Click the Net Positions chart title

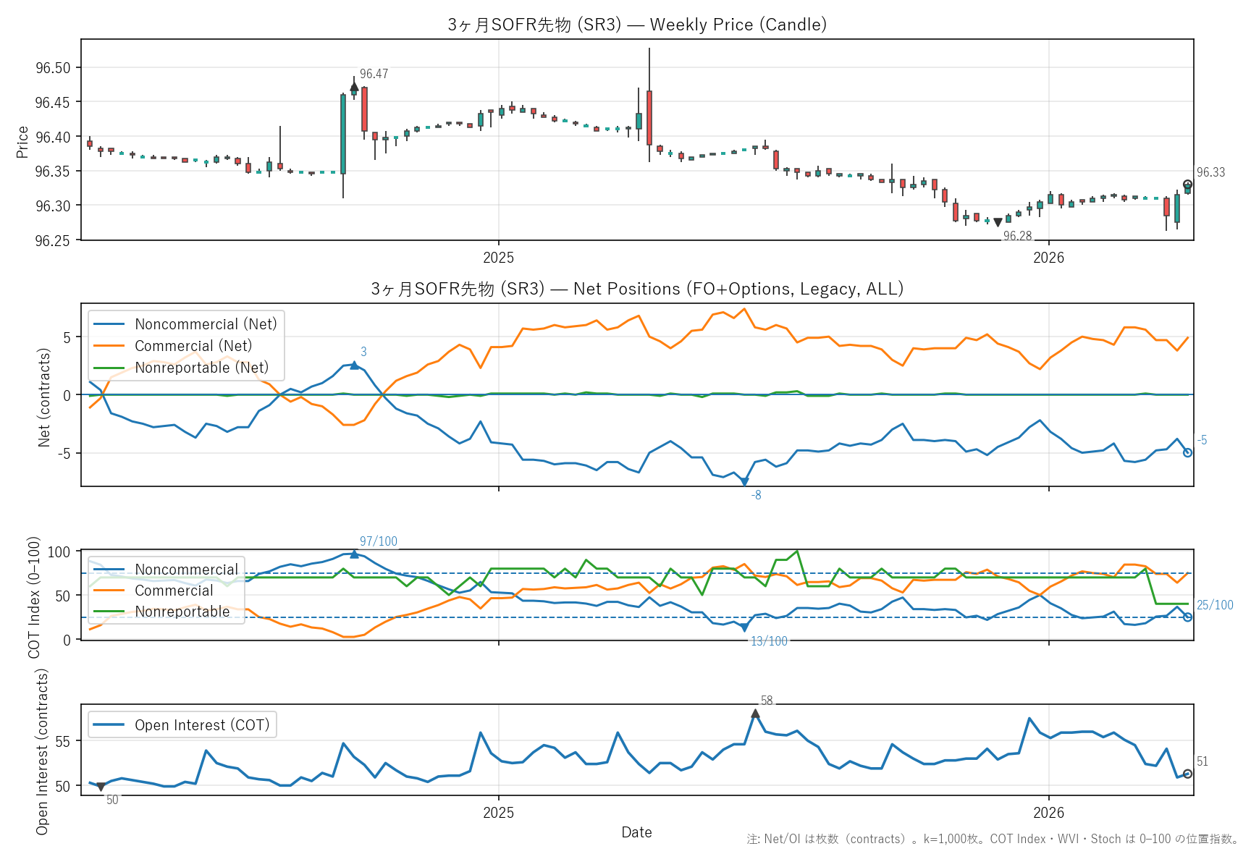[x=636, y=289]
